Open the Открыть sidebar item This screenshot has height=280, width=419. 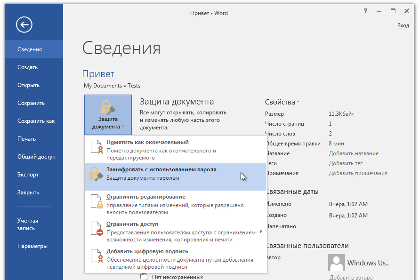click(x=34, y=85)
